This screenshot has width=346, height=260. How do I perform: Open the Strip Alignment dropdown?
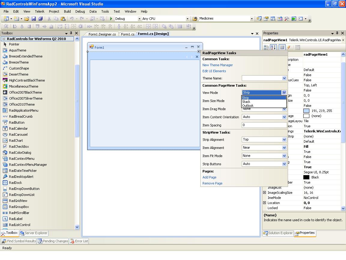(284, 140)
